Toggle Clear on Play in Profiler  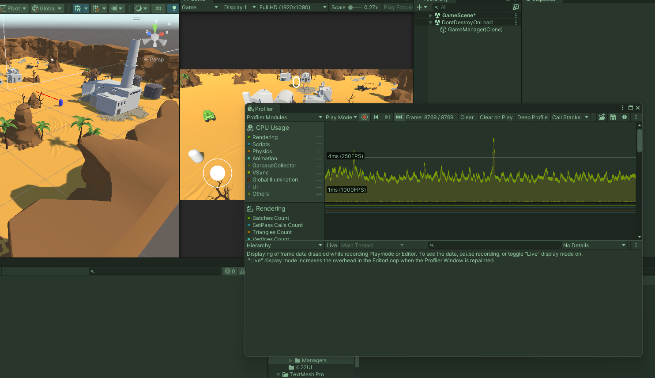(x=496, y=117)
